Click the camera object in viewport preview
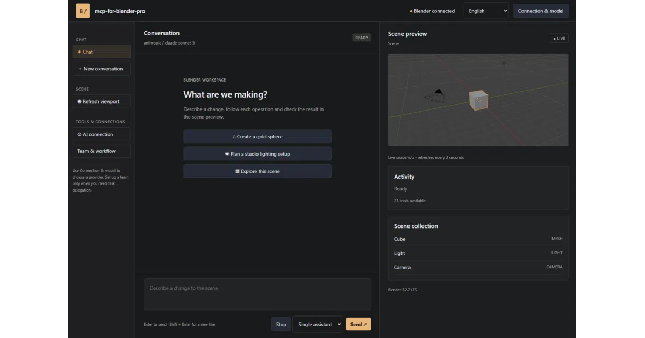Image resolution: width=645 pixels, height=338 pixels. click(x=436, y=95)
